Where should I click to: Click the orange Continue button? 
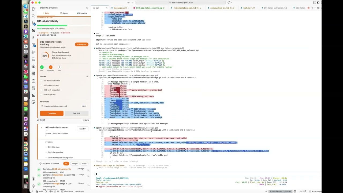coord(52,113)
